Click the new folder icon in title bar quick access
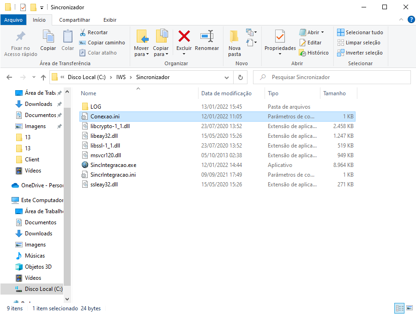The width and height of the screenshot is (416, 314). [x=33, y=7]
